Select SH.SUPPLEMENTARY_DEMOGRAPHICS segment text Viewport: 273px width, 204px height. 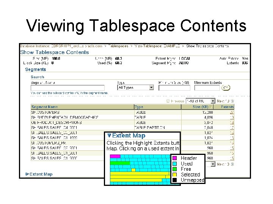click(x=64, y=117)
